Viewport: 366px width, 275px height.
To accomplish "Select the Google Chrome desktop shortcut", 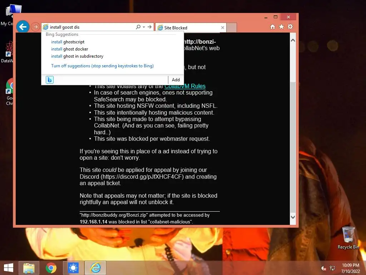I will click(x=10, y=92).
